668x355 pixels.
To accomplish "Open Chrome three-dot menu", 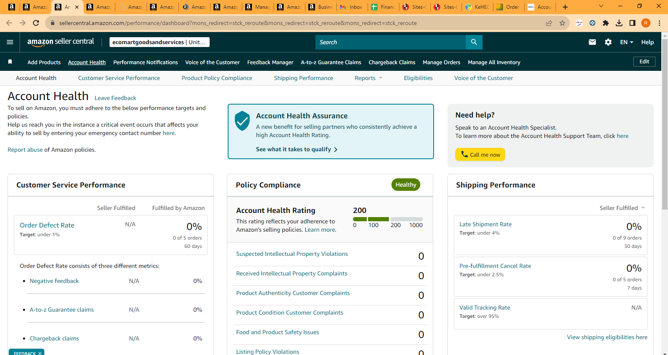I will [659, 23].
